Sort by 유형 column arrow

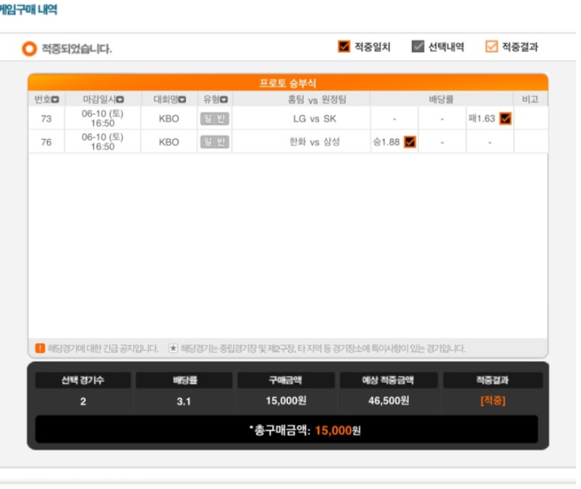click(224, 100)
